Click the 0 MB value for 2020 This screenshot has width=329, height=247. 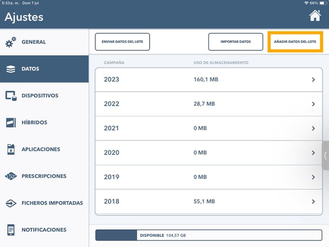(x=200, y=153)
